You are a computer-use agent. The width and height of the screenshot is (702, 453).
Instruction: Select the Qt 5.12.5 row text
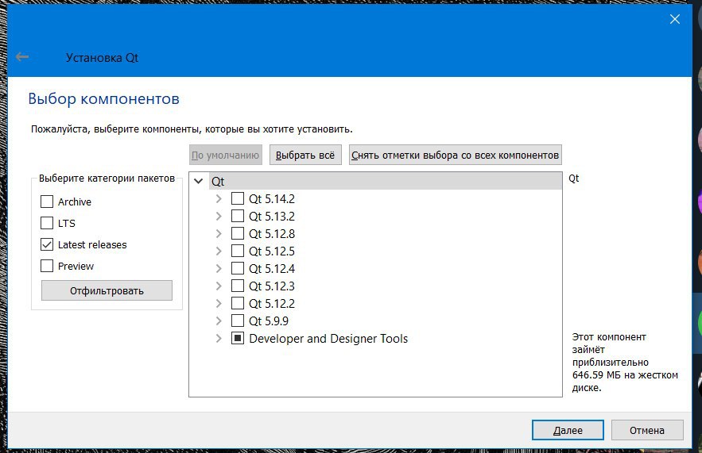[x=272, y=251]
